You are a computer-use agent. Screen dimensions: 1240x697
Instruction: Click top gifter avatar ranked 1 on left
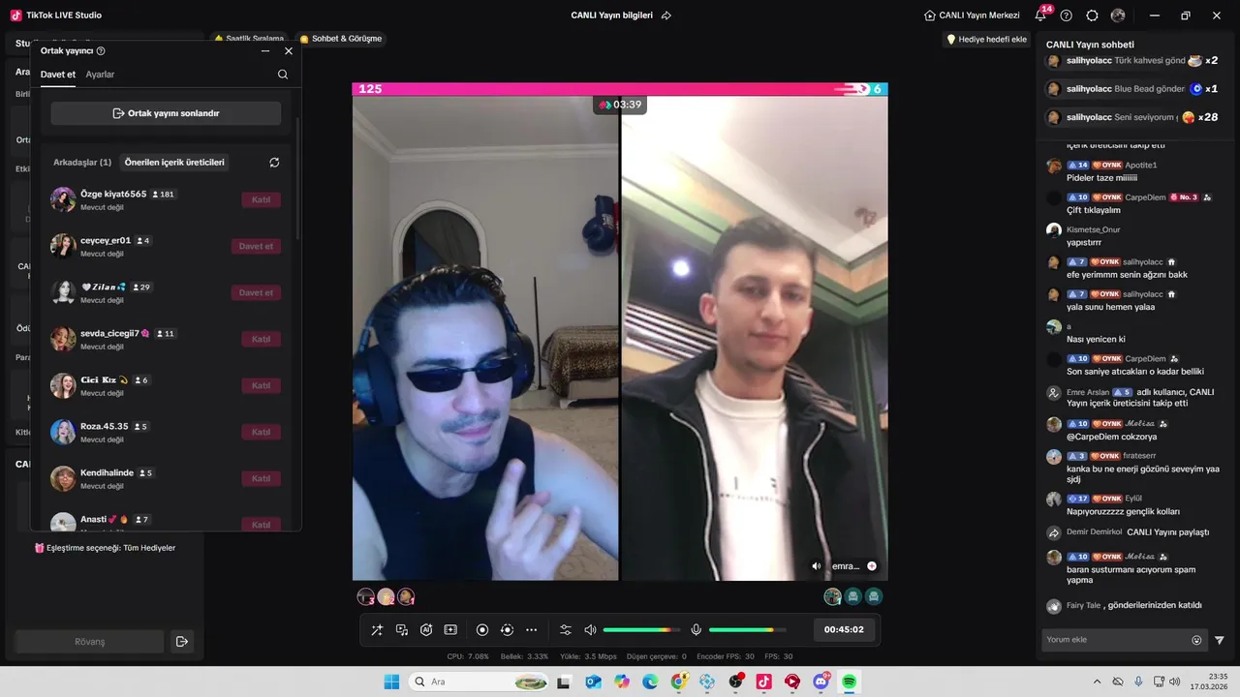click(x=406, y=596)
